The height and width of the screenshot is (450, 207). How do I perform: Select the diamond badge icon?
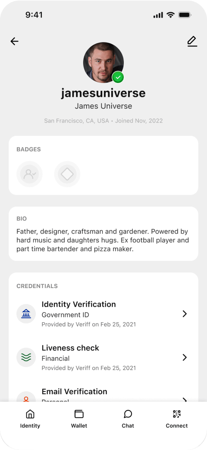[x=67, y=174]
